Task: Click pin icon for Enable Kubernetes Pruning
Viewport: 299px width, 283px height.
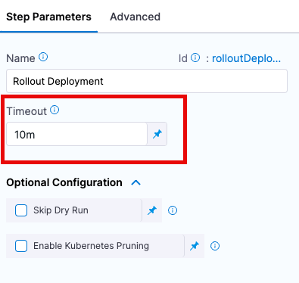Action: 195,246
